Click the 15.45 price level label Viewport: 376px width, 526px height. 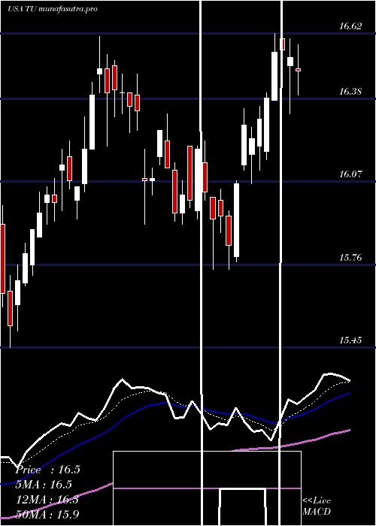click(x=350, y=340)
